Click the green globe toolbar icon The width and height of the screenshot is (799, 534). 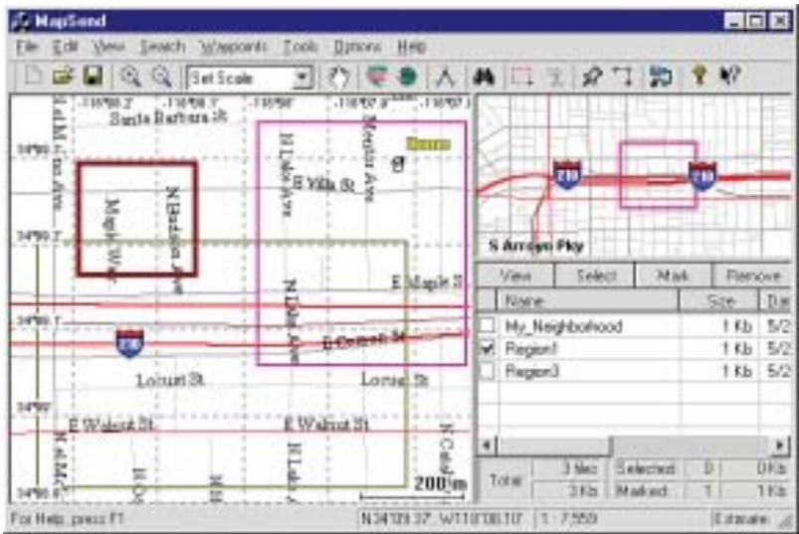[407, 77]
